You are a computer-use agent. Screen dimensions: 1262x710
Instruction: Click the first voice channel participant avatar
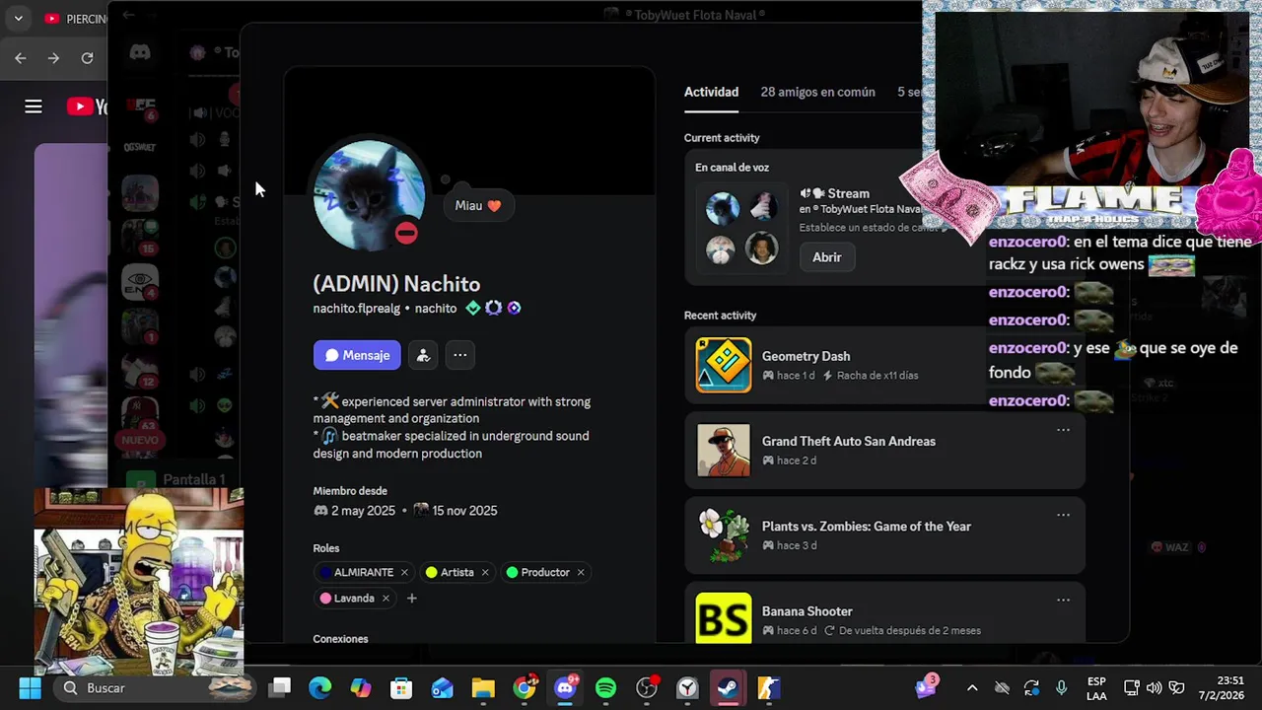tap(723, 209)
